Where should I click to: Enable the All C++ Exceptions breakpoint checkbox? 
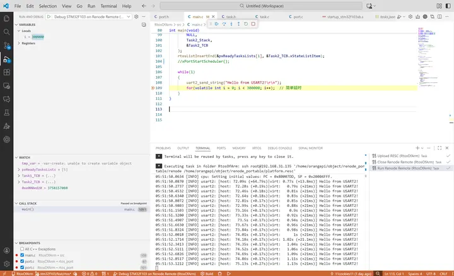coord(23,250)
